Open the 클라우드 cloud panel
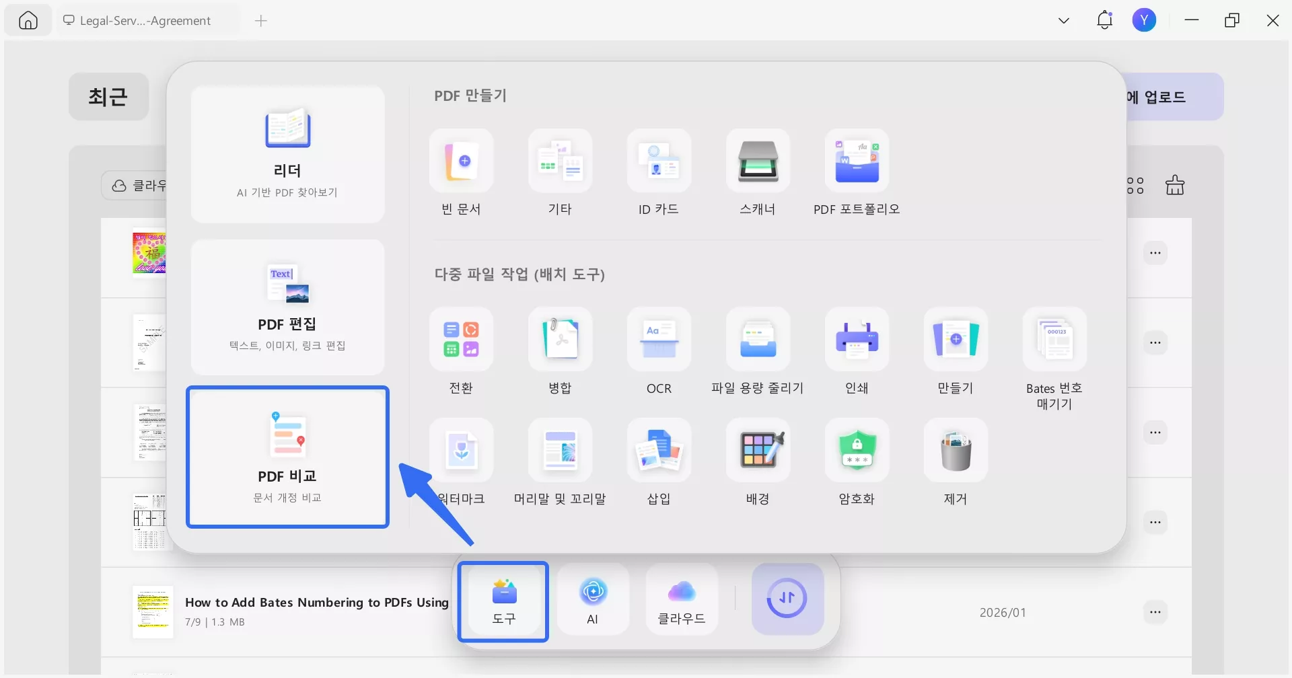This screenshot has height=678, width=1292. (681, 599)
